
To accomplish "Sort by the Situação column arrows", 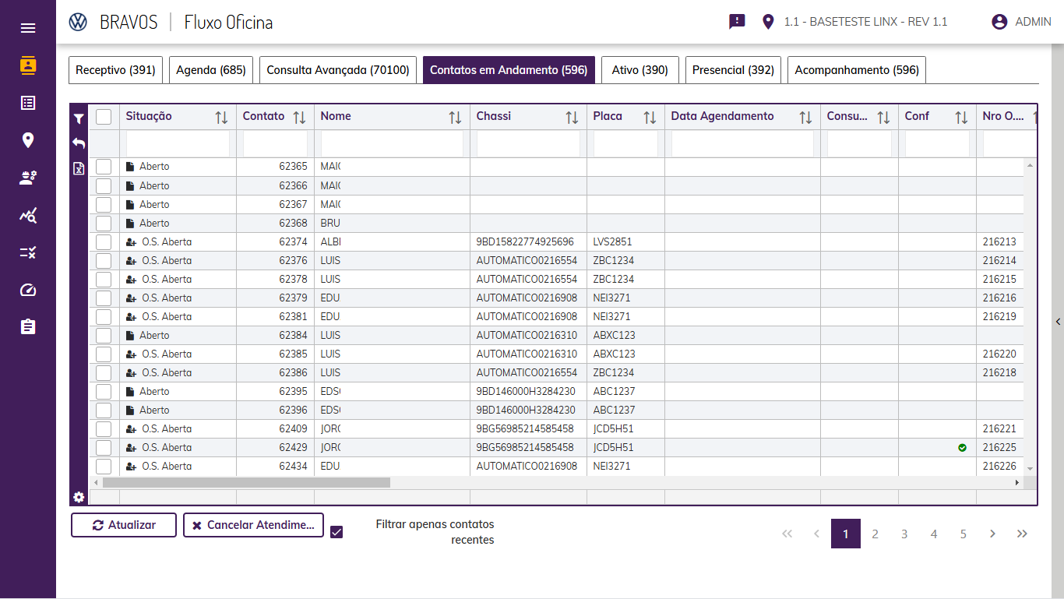I will tap(221, 118).
